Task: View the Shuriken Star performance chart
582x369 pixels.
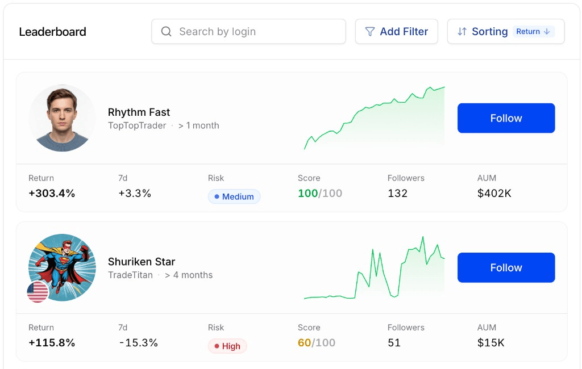Action: pos(374,267)
